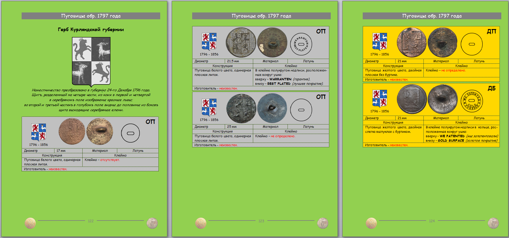509x238 pixels.
Task: Click the page number 123
Action: [x=261, y=221]
